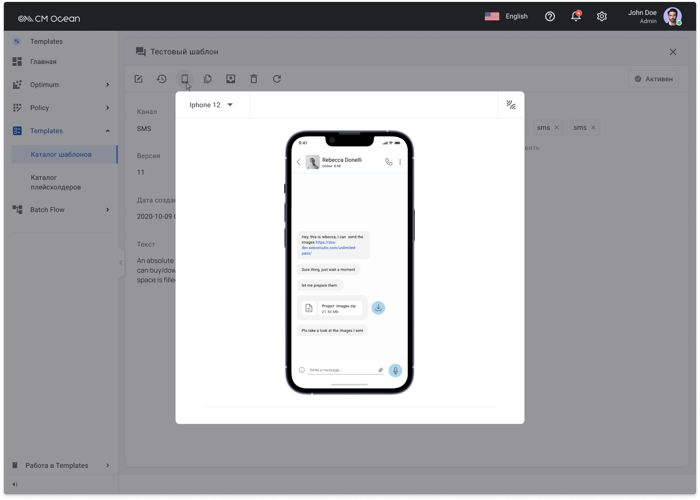Click the CM Ocean logo
Viewport: 700px width, 500px height.
pos(49,19)
